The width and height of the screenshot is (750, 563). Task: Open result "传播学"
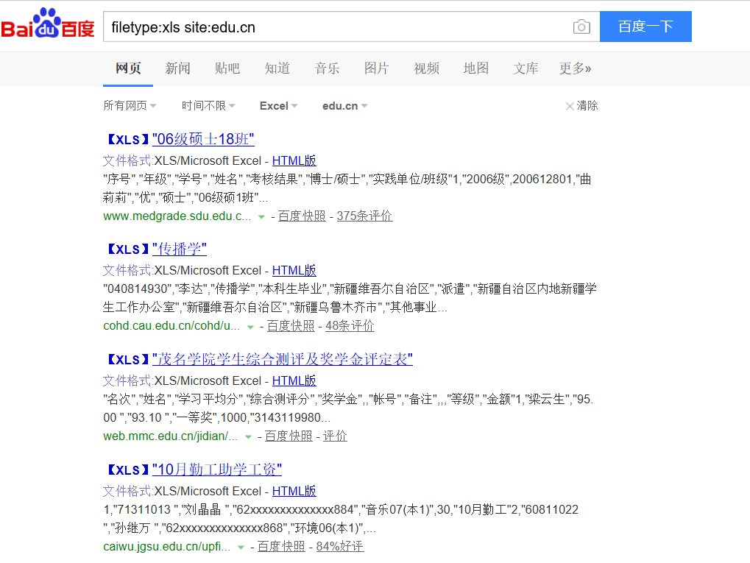click(x=179, y=249)
